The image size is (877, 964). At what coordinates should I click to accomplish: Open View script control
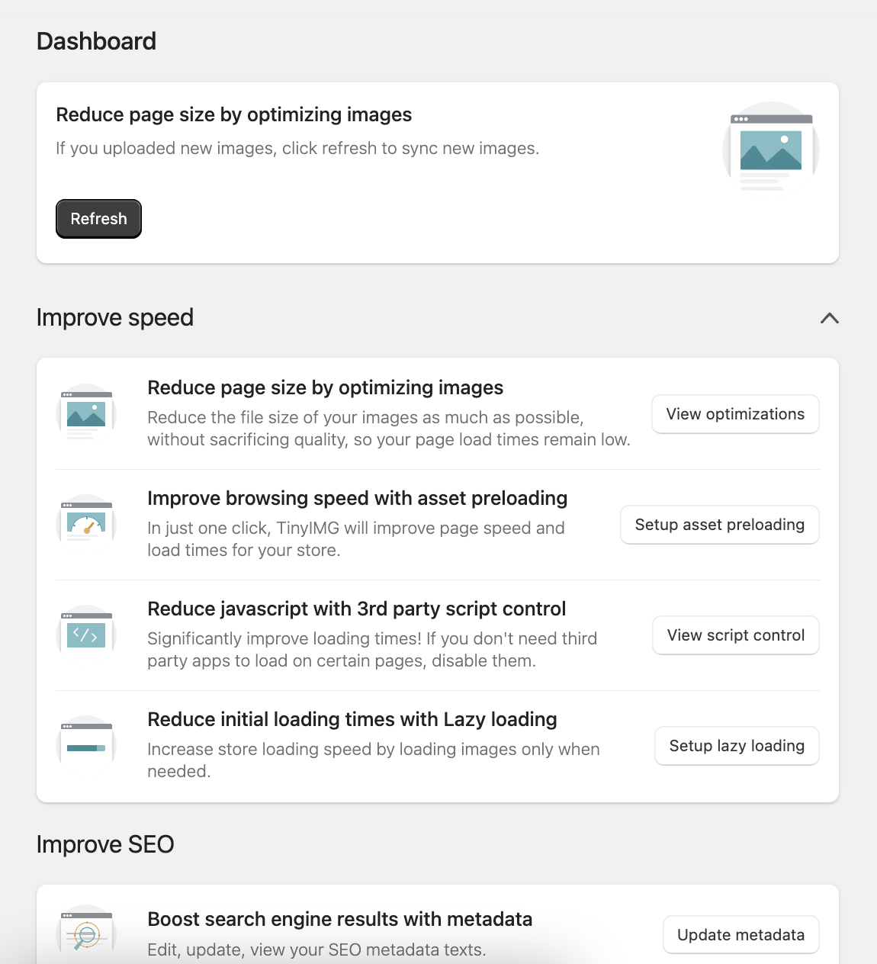(735, 635)
